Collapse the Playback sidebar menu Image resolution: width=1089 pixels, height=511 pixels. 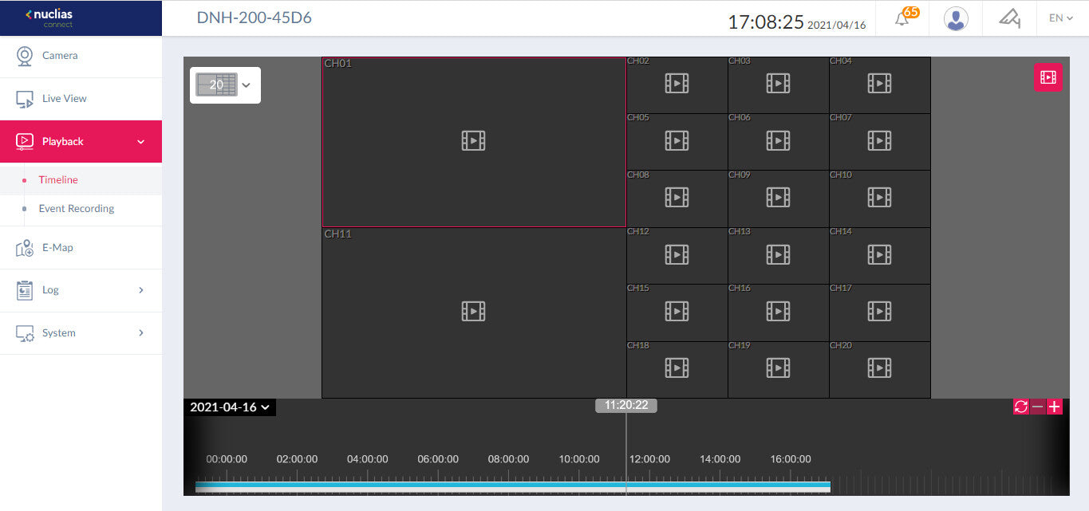tap(81, 141)
